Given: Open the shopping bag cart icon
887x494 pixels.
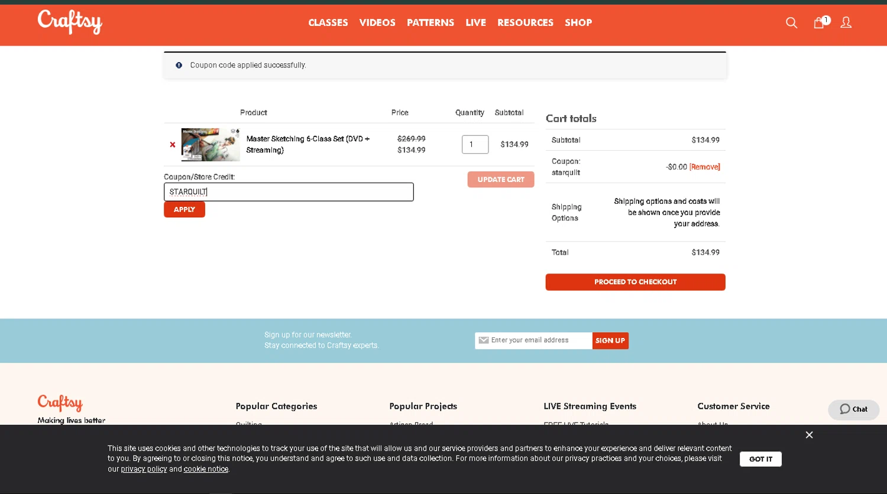Looking at the screenshot, I should pyautogui.click(x=819, y=22).
